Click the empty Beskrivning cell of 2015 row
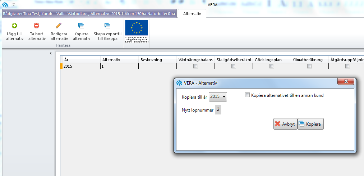 point(158,66)
